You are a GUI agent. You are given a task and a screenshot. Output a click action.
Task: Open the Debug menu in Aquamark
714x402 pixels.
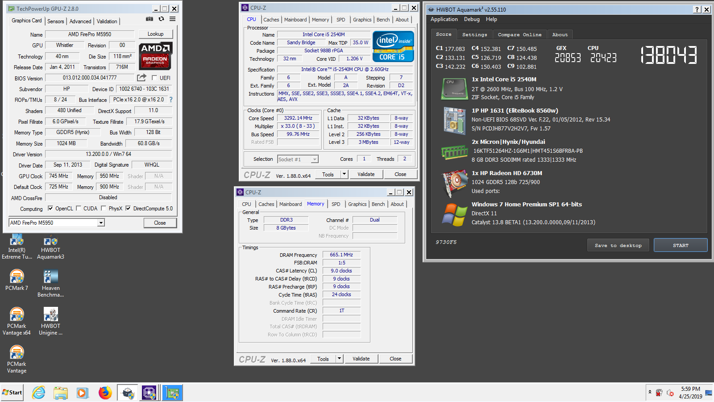[472, 19]
